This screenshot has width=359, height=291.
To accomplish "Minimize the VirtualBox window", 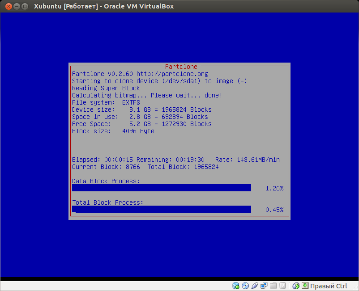I will point(17,6).
